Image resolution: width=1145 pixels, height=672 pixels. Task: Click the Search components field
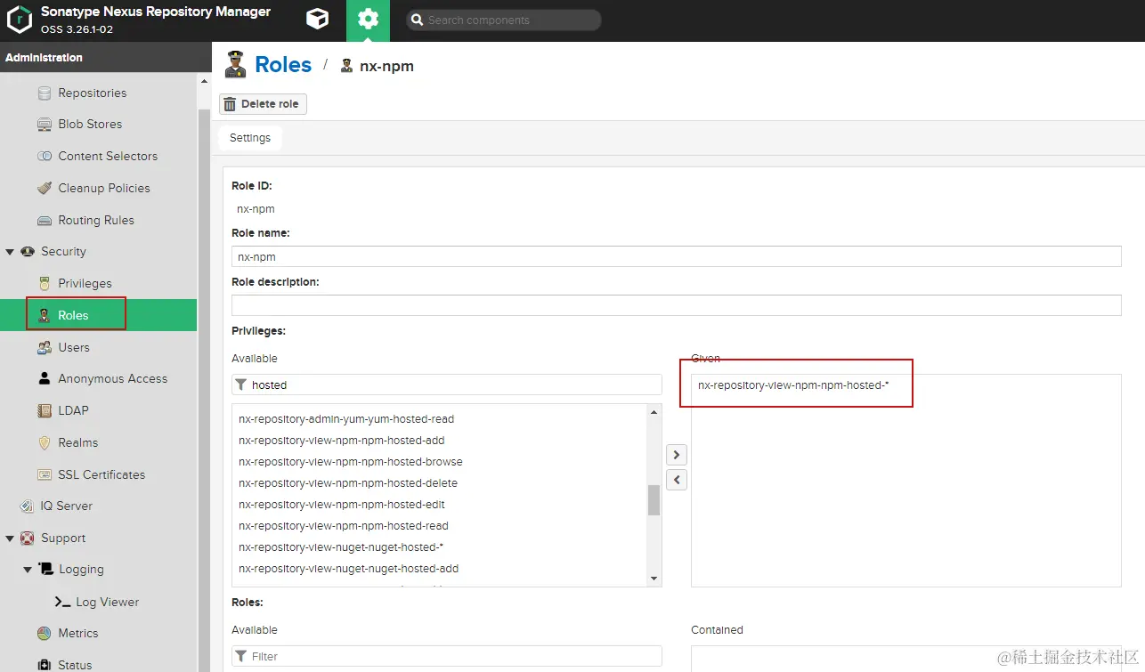pos(504,20)
